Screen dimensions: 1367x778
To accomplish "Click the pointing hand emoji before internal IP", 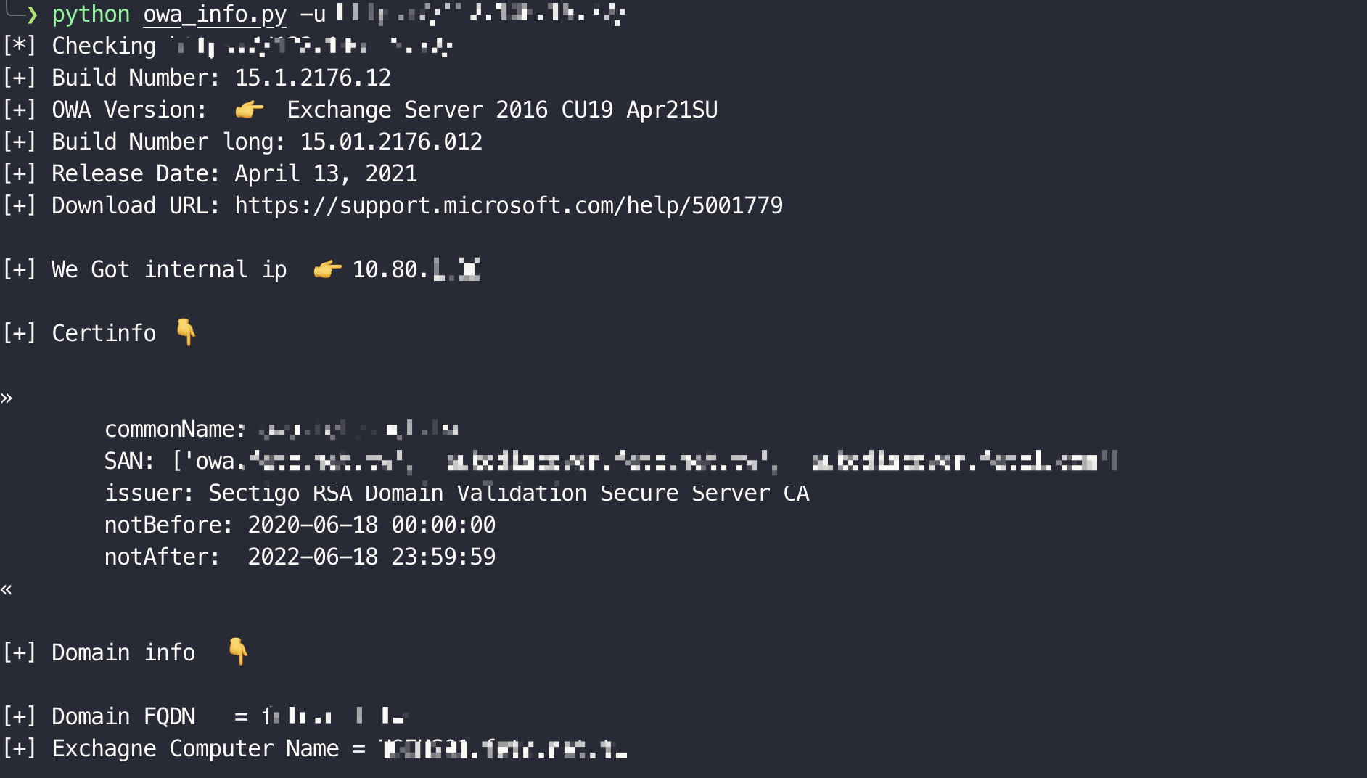I will coord(327,269).
